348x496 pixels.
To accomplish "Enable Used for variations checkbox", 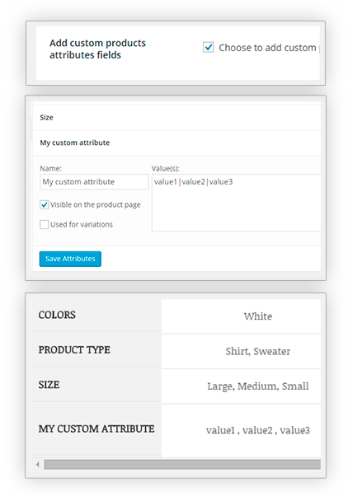I will click(45, 224).
